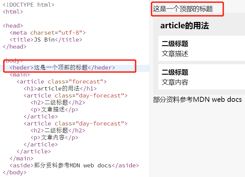Click the article的用法 heading in preview
The image size is (245, 177).
click(185, 26)
